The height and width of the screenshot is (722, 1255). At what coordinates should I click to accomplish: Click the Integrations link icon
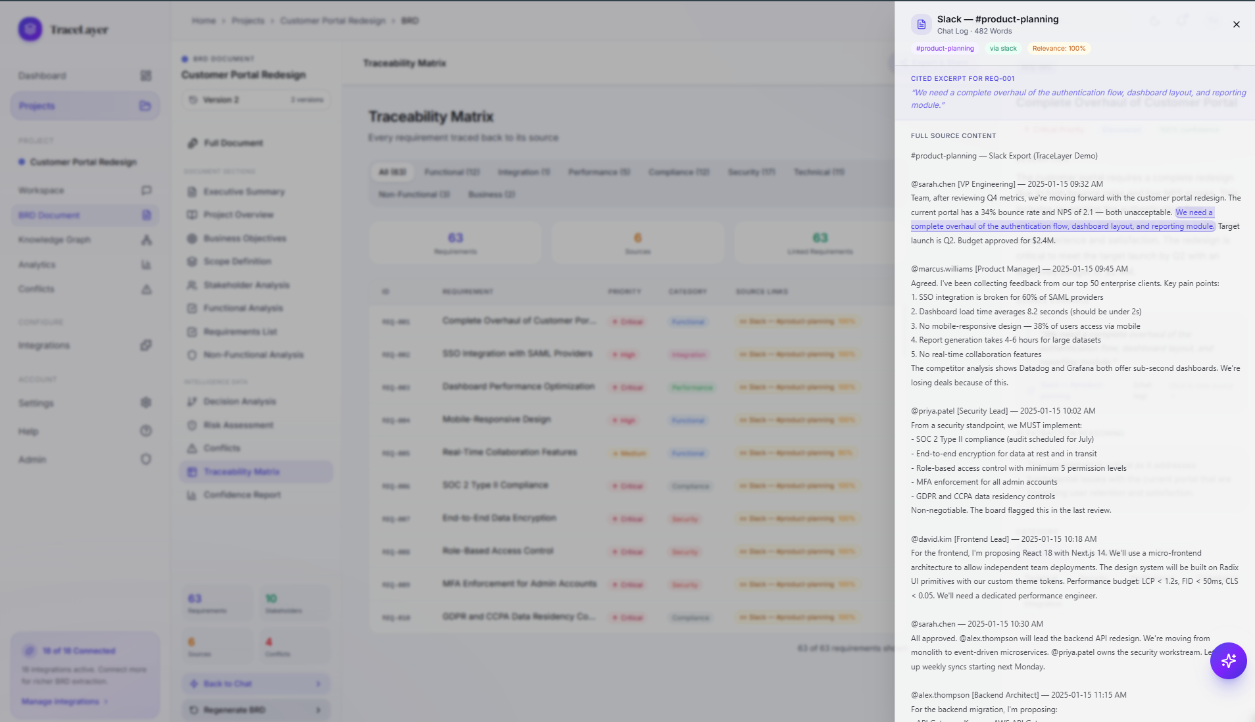[x=146, y=346]
